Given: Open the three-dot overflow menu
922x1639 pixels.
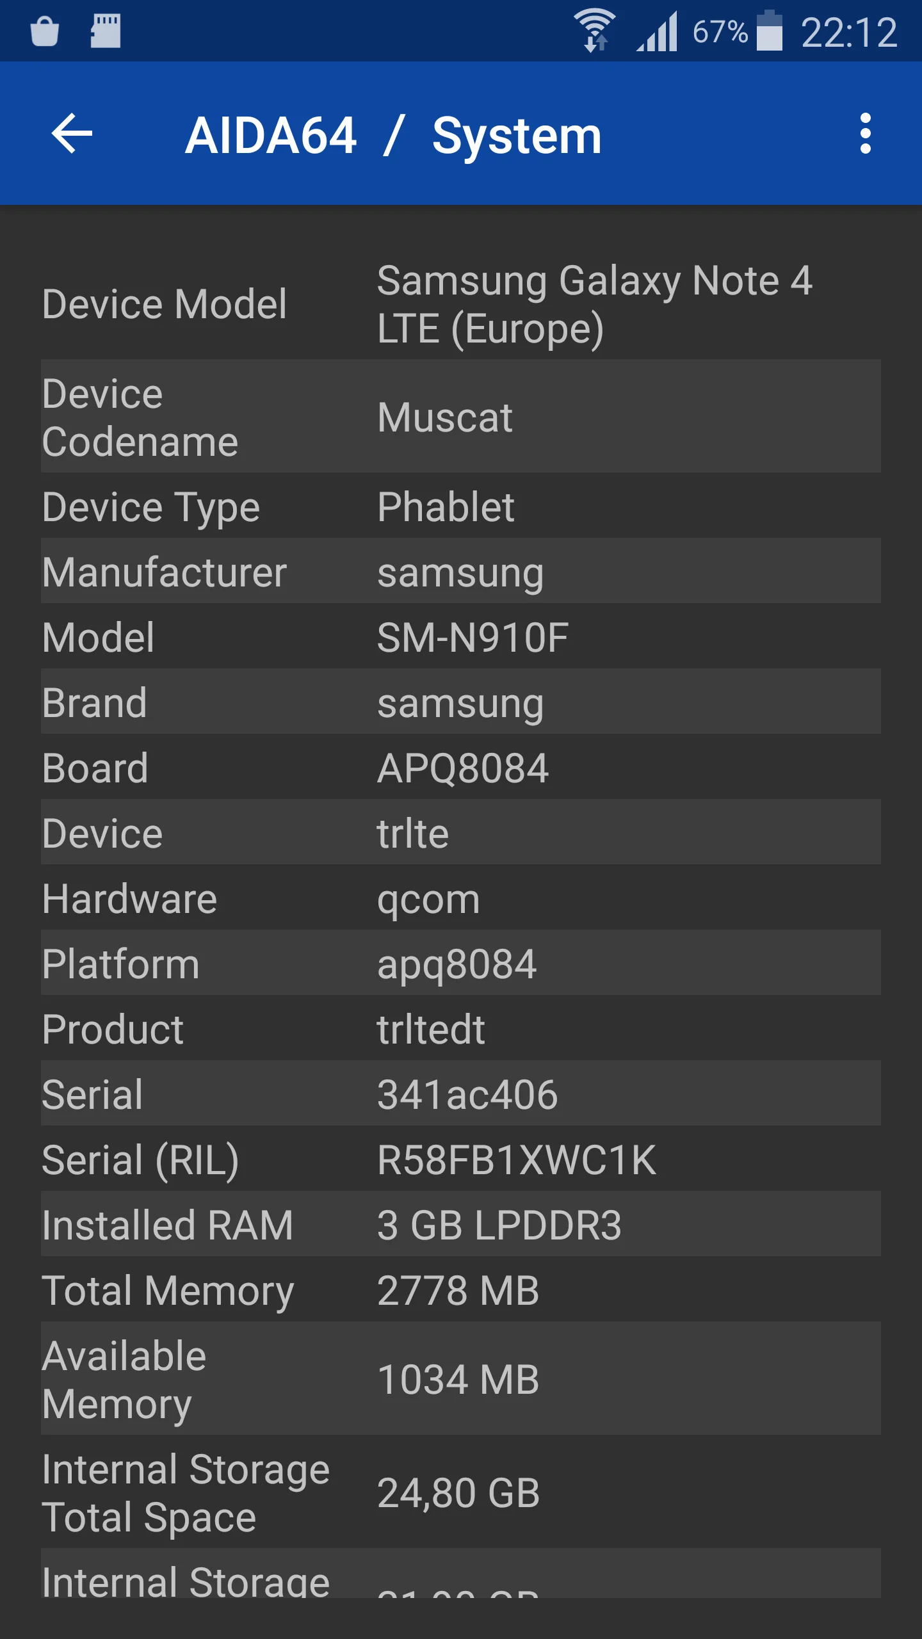Looking at the screenshot, I should click(x=865, y=133).
